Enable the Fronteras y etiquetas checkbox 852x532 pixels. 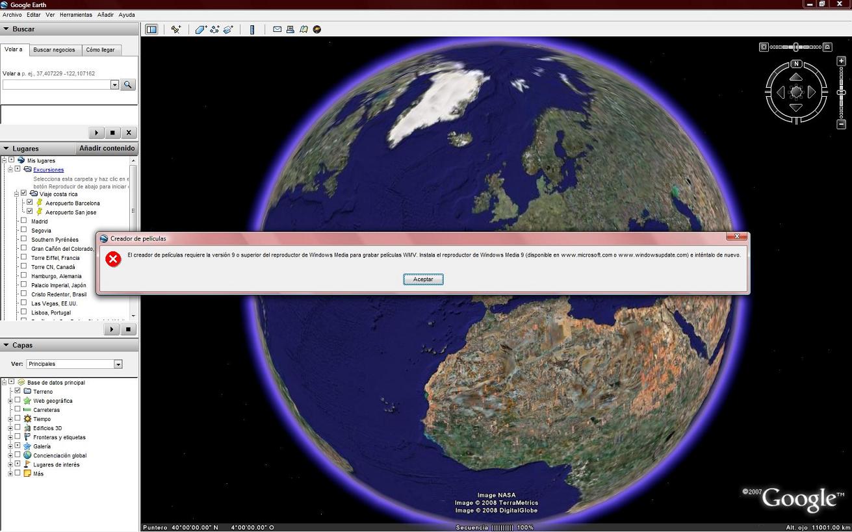[x=18, y=436]
